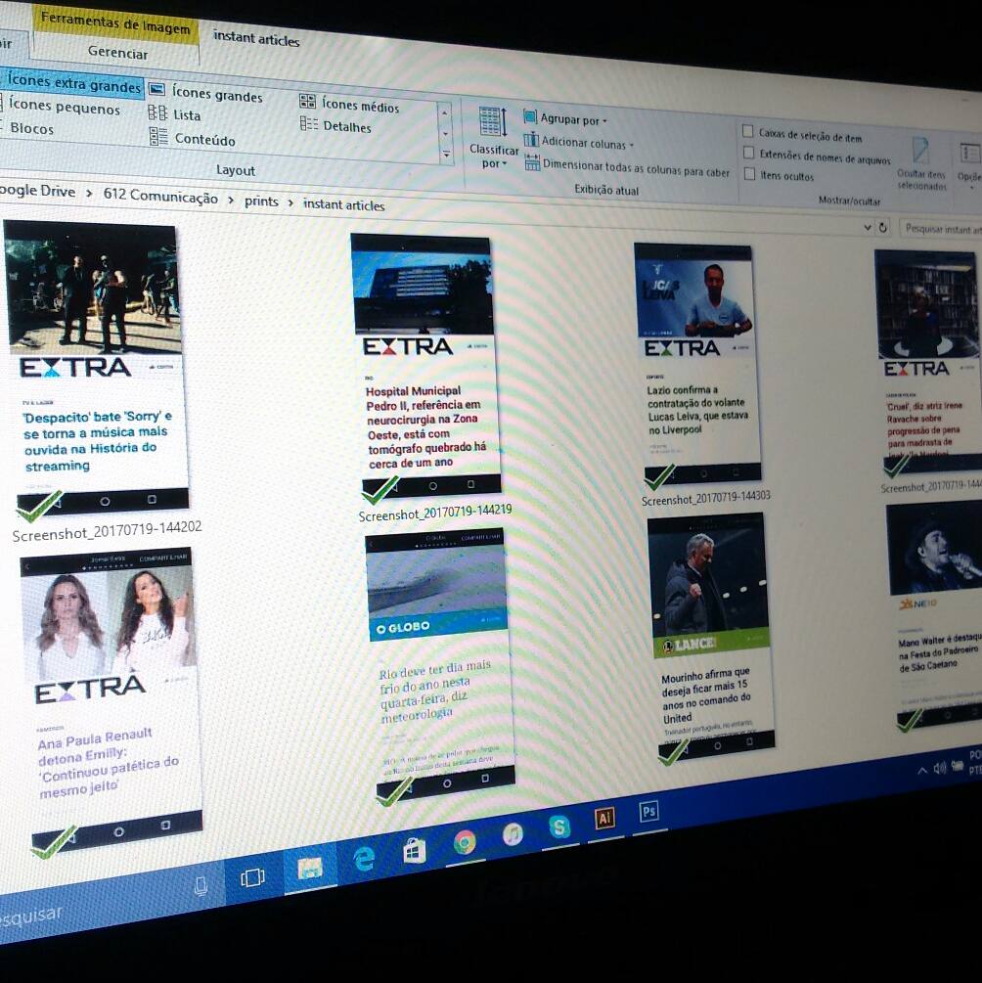Select the Irene Ravache Extra article thumbnail
The image size is (982, 983).
tap(928, 362)
